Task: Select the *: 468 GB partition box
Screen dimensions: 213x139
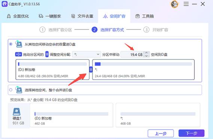Action: [x=143, y=69]
